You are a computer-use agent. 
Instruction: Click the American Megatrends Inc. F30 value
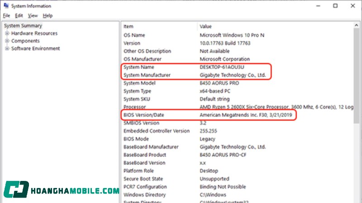click(246, 115)
